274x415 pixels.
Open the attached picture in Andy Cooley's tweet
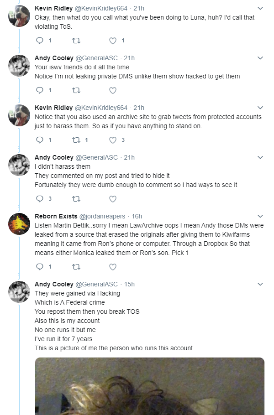point(150,386)
